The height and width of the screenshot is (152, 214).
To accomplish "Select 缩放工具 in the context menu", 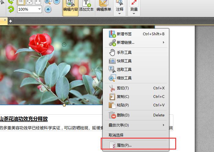I will click(x=124, y=78).
